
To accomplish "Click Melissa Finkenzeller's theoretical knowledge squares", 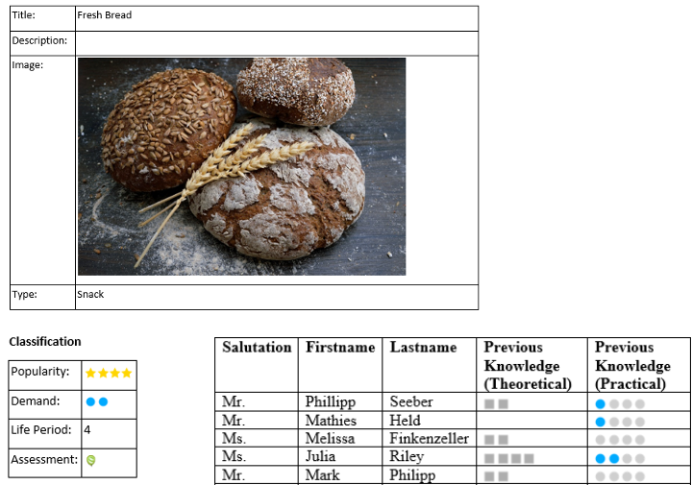I will [x=496, y=440].
